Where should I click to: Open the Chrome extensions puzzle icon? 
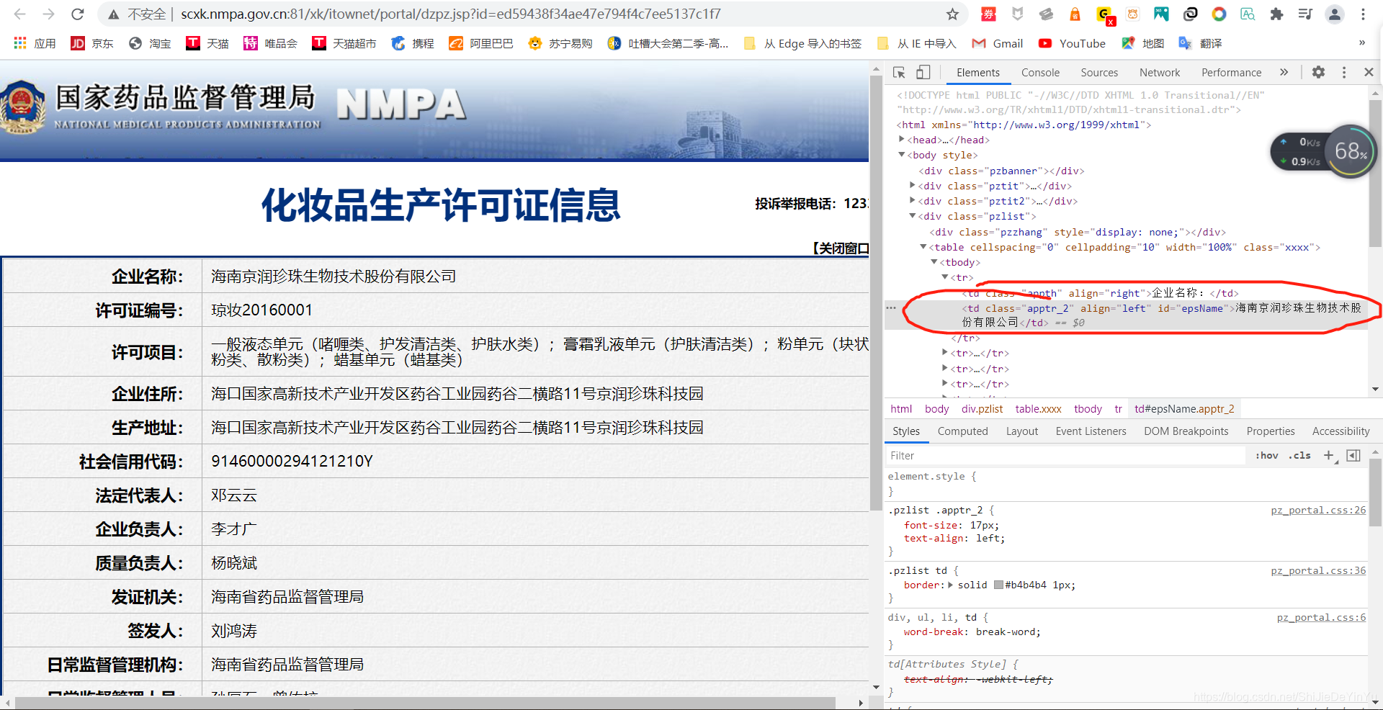[1276, 14]
